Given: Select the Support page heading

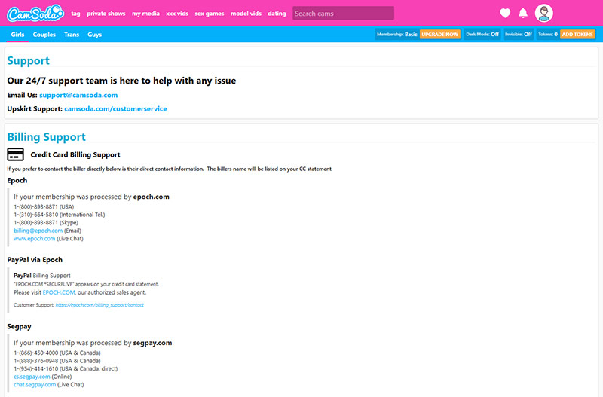Looking at the screenshot, I should [28, 60].
